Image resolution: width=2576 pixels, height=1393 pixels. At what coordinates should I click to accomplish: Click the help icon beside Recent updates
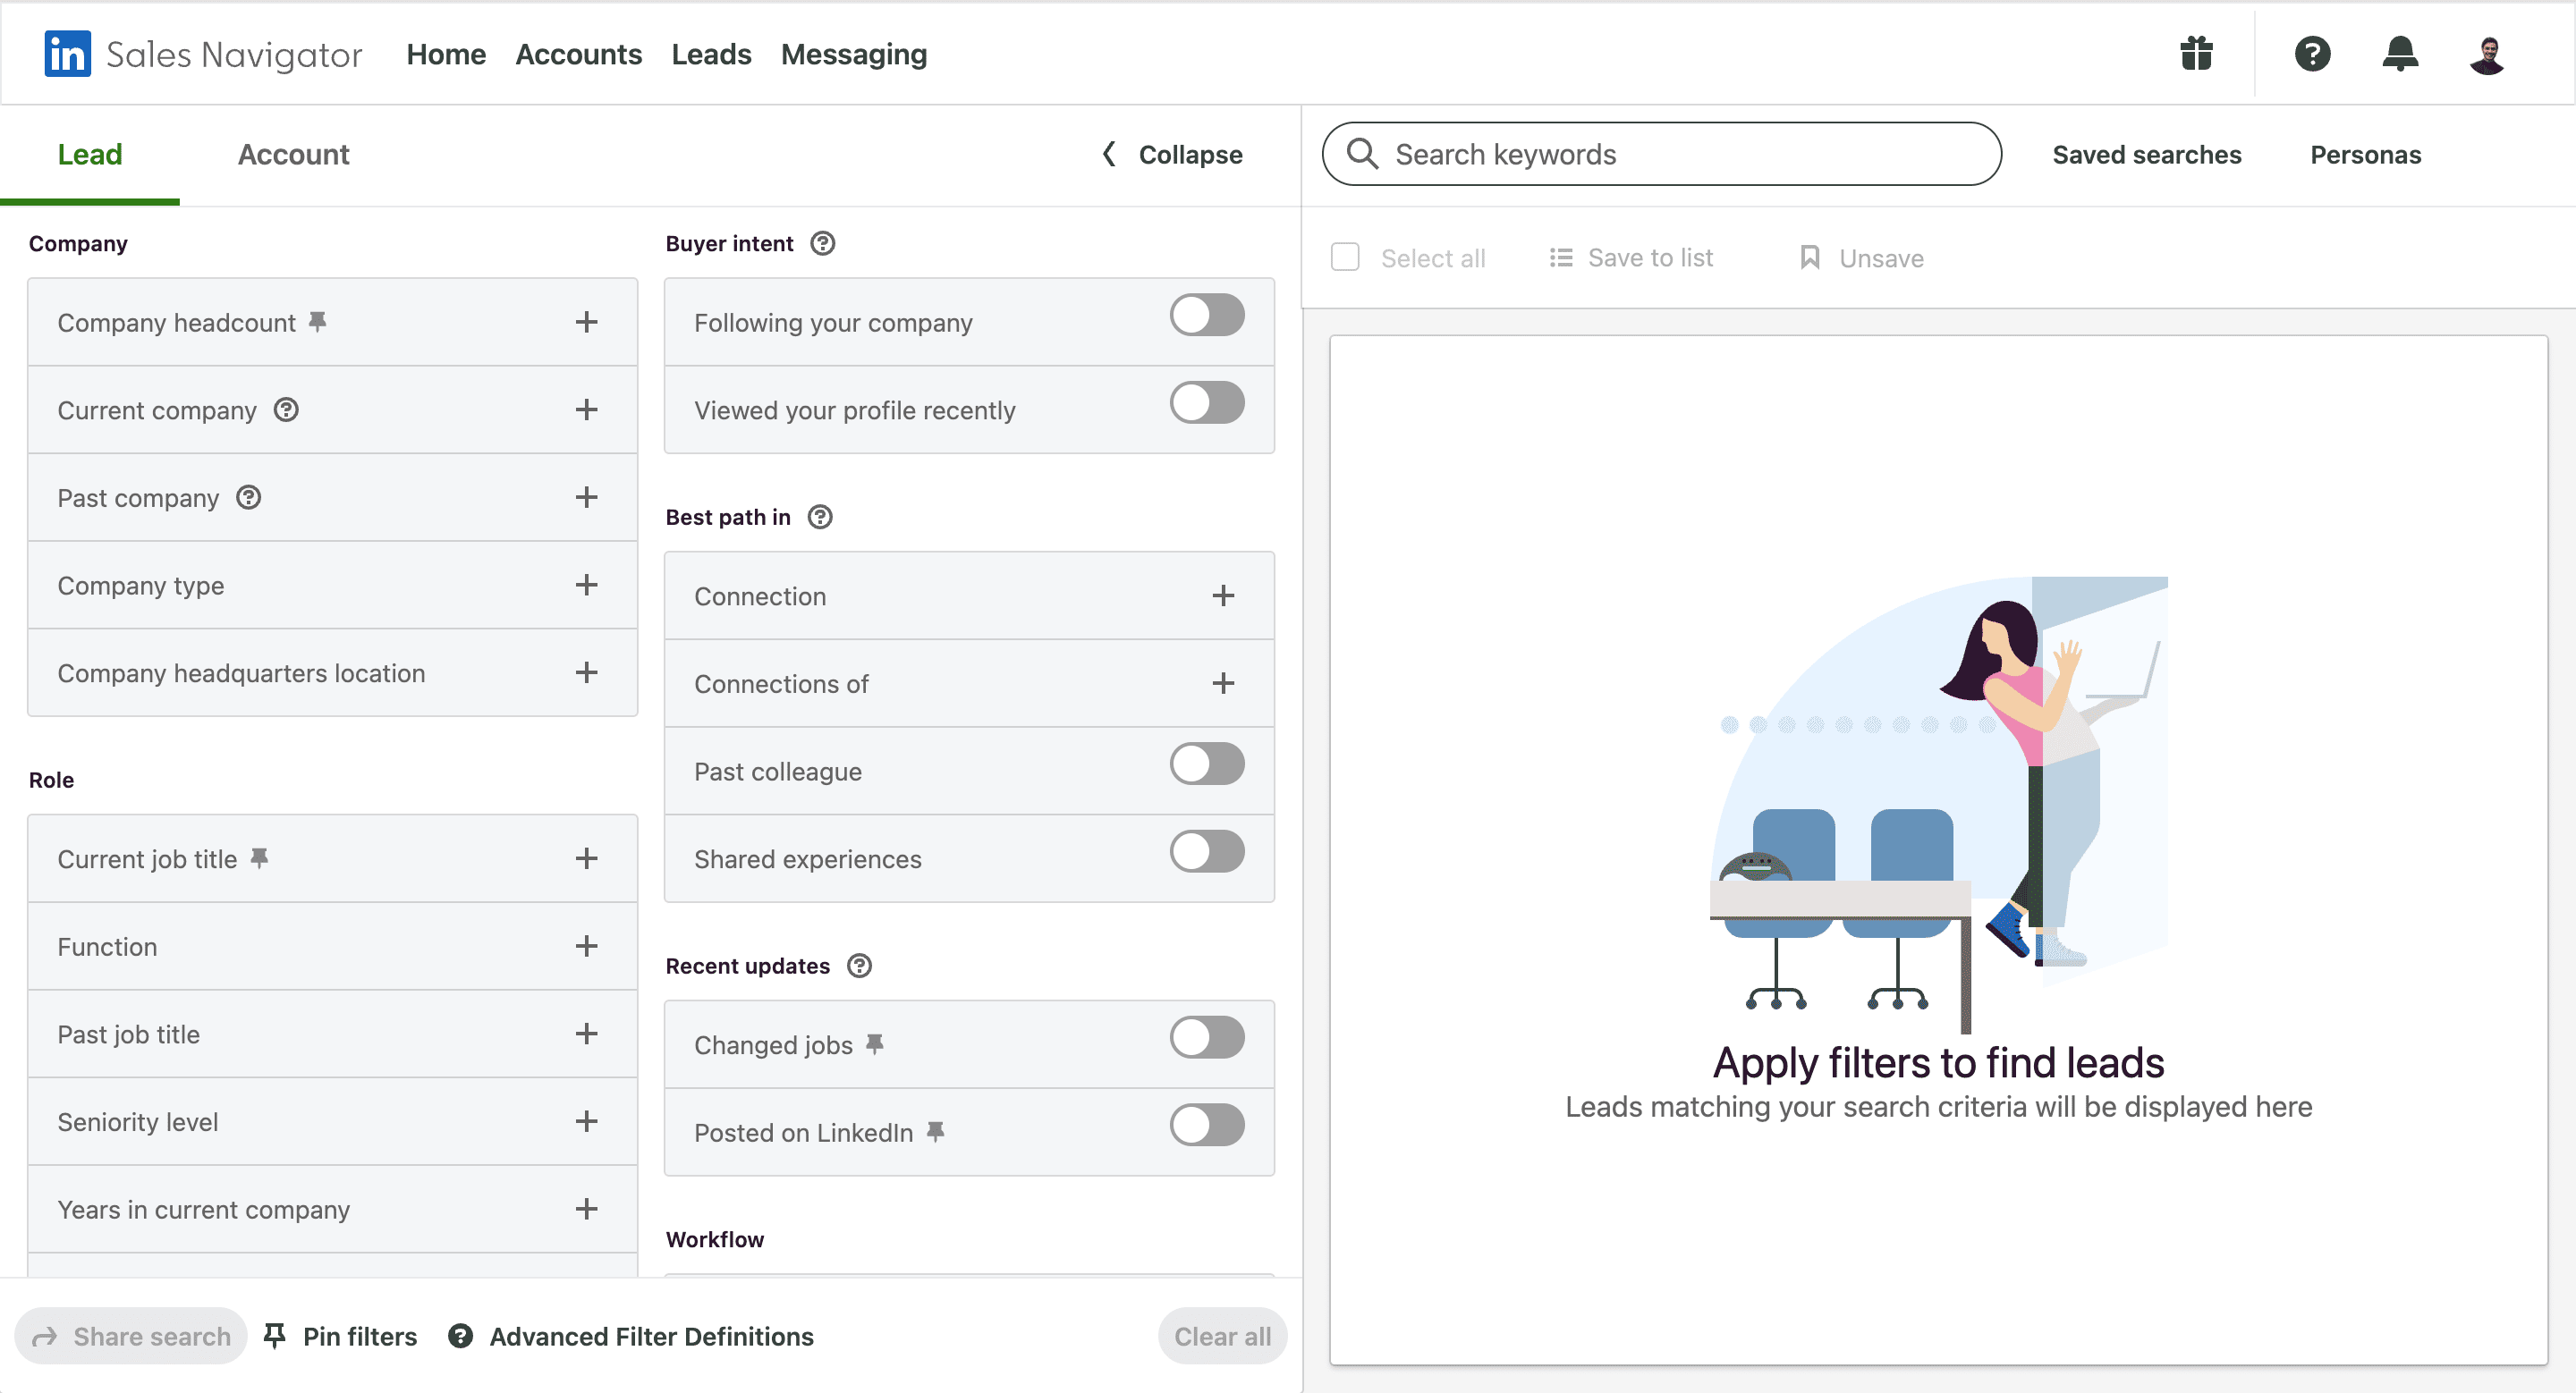pyautogui.click(x=859, y=966)
